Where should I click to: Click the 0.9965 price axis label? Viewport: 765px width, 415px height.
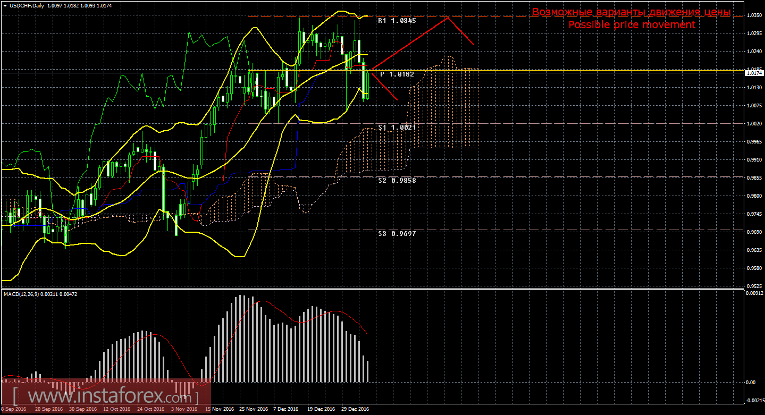[x=754, y=142]
